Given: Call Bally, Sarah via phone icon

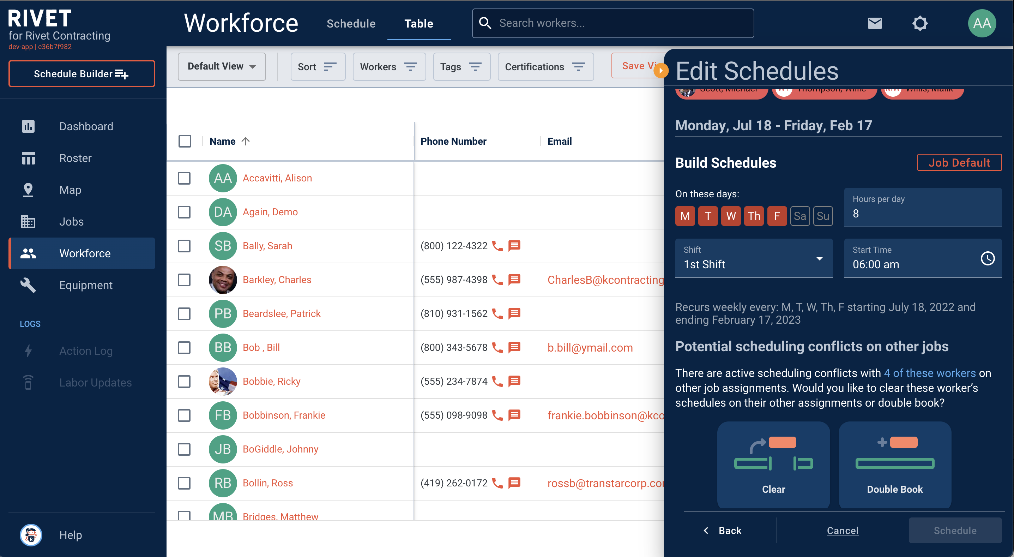Looking at the screenshot, I should click(x=497, y=246).
